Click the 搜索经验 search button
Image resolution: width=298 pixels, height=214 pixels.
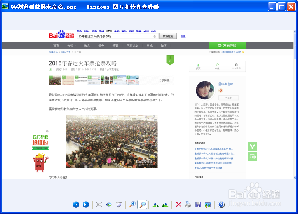pyautogui.click(x=168, y=36)
